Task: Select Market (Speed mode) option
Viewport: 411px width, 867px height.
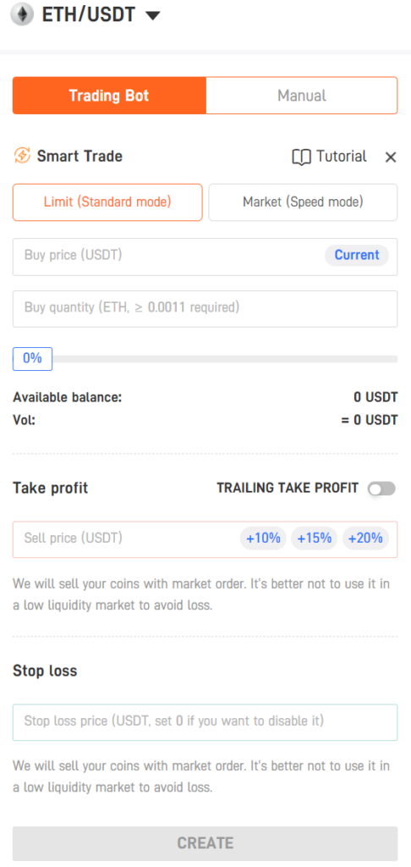Action: point(303,202)
